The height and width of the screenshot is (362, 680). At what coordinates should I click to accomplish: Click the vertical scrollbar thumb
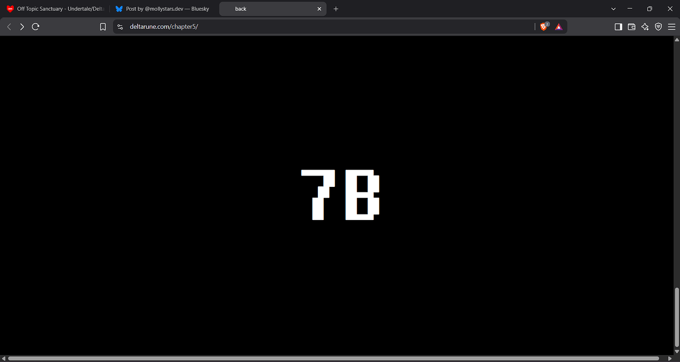click(x=677, y=317)
